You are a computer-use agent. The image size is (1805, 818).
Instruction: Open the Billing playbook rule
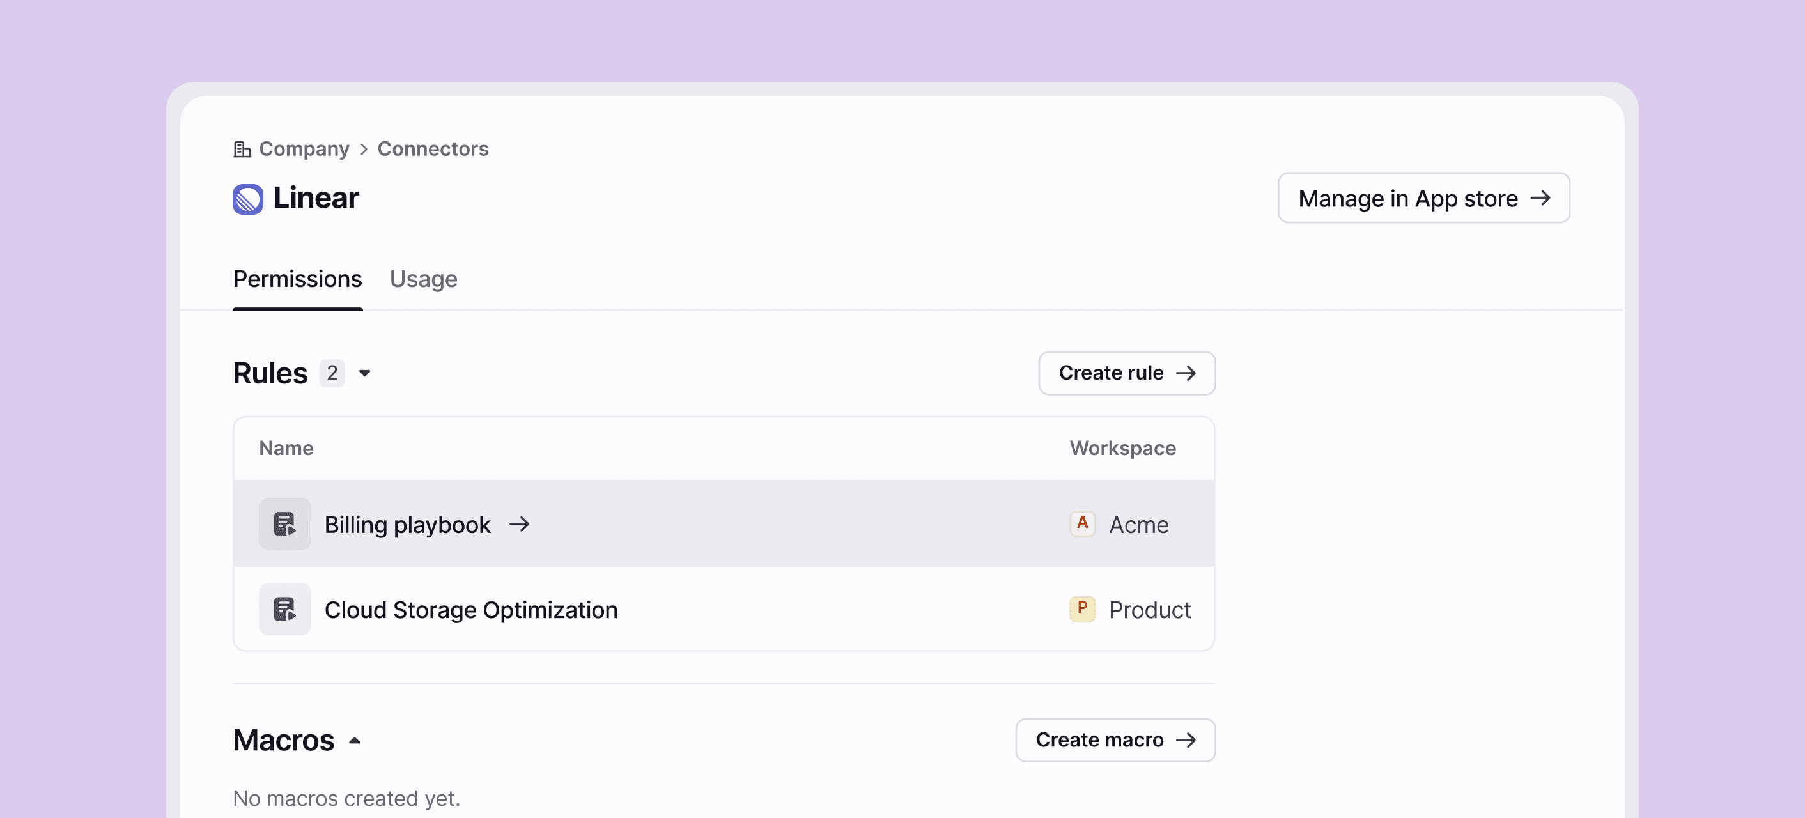(x=724, y=524)
